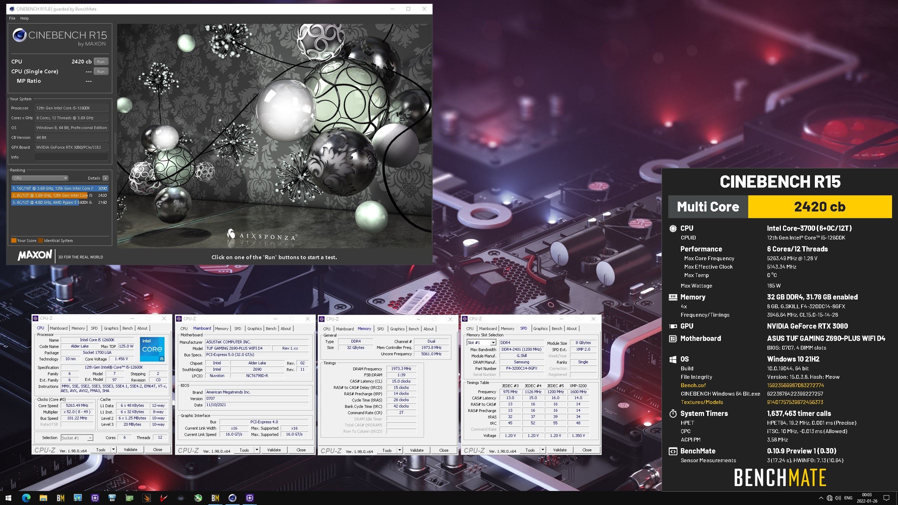Image resolution: width=898 pixels, height=505 pixels.
Task: Open File Explorer from the taskbar
Action: coord(43,498)
